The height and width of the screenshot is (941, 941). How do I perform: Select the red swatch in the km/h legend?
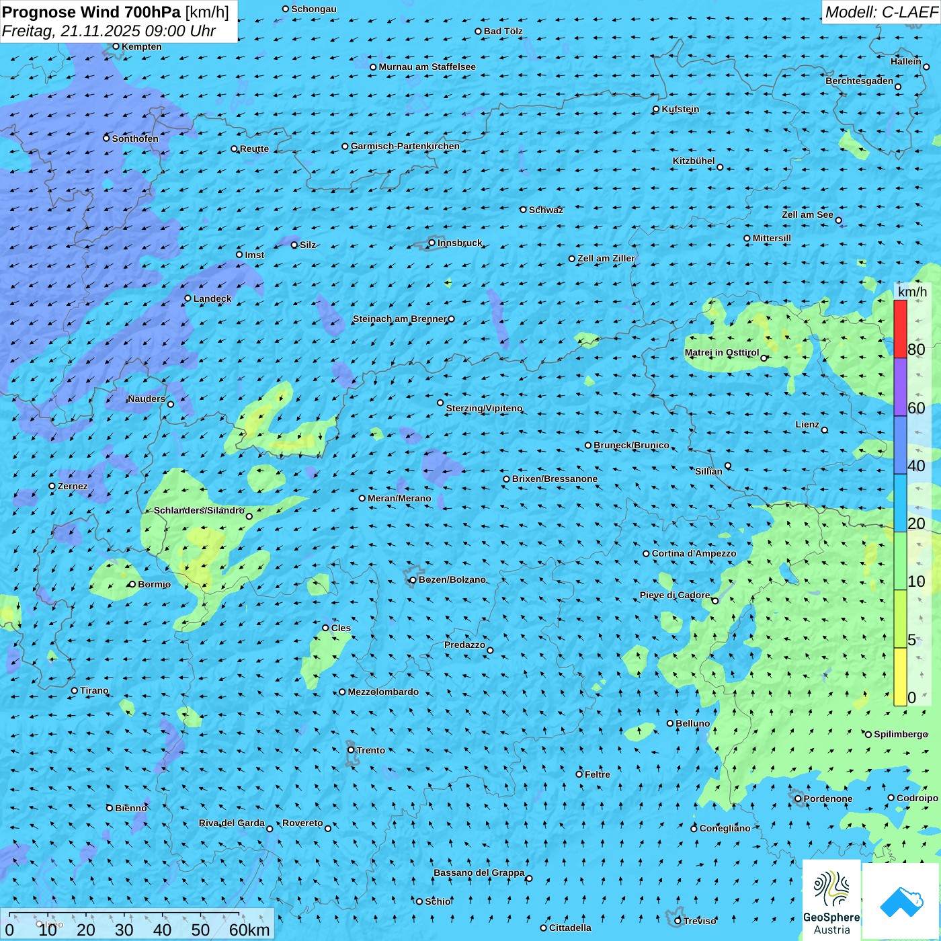coord(900,329)
